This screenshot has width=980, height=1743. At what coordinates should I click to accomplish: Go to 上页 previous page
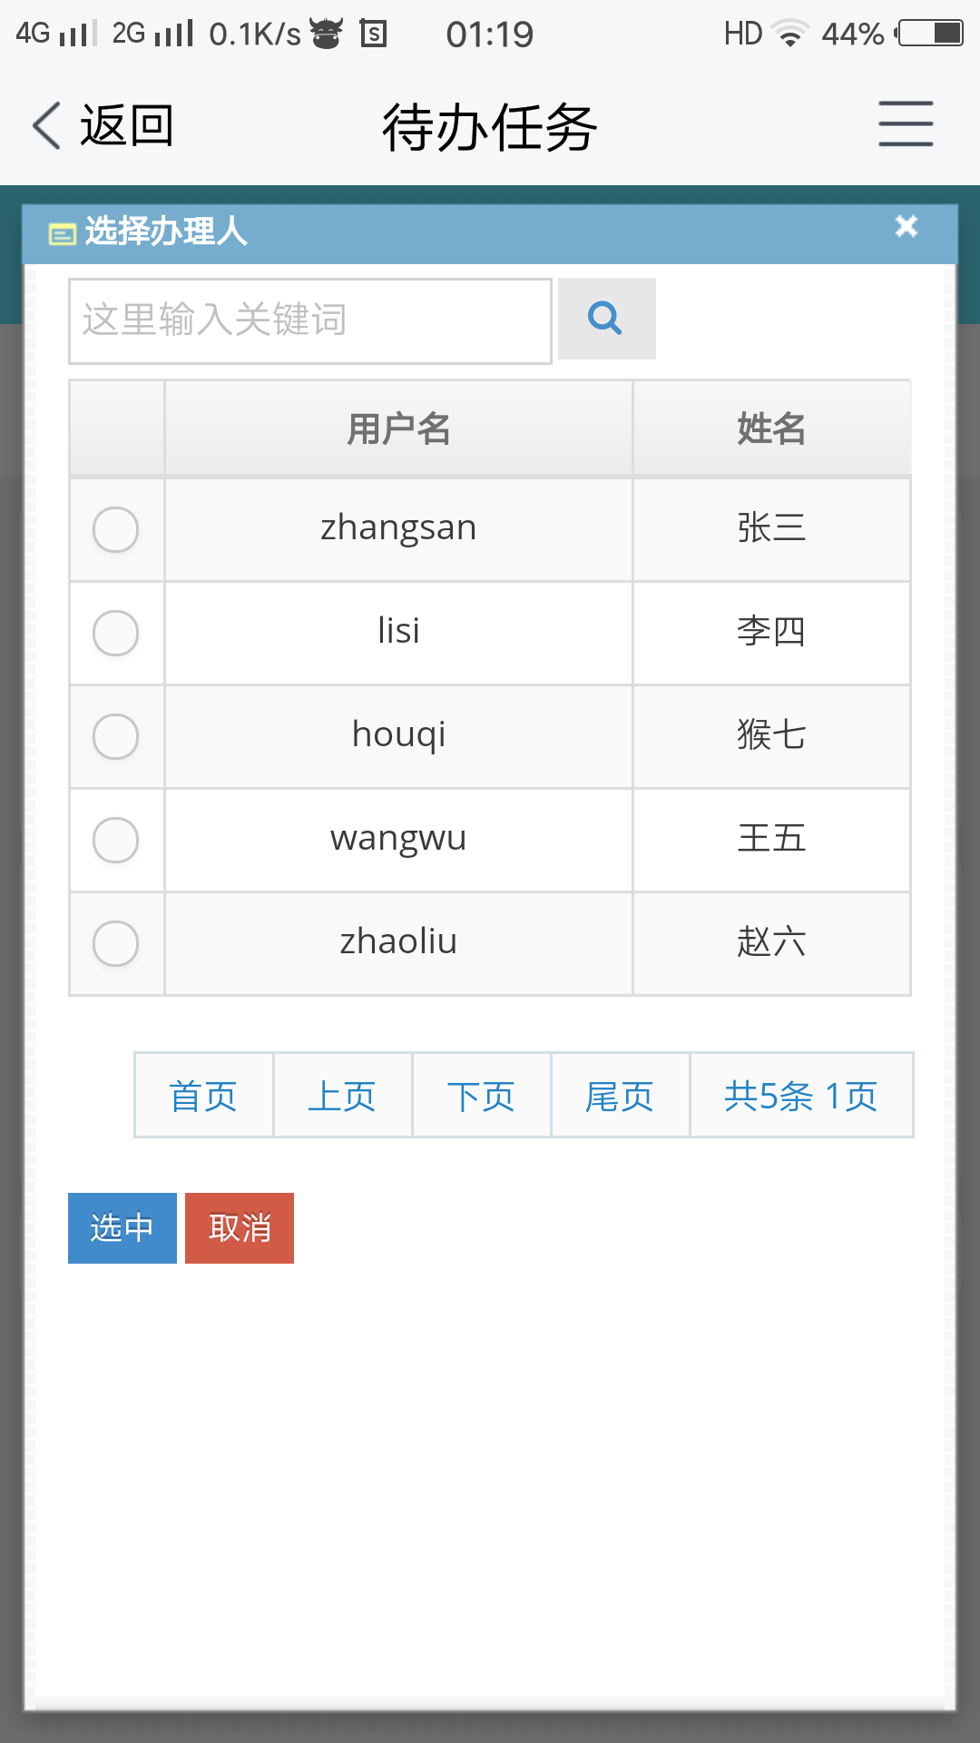pyautogui.click(x=343, y=1096)
